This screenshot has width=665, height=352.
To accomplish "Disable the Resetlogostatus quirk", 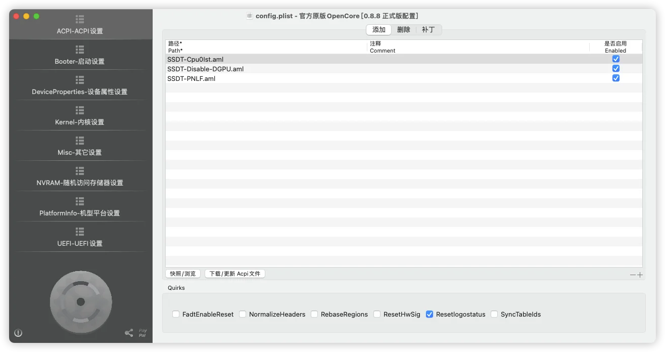I will pos(430,314).
